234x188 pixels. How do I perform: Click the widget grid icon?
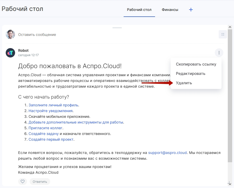click(223, 34)
